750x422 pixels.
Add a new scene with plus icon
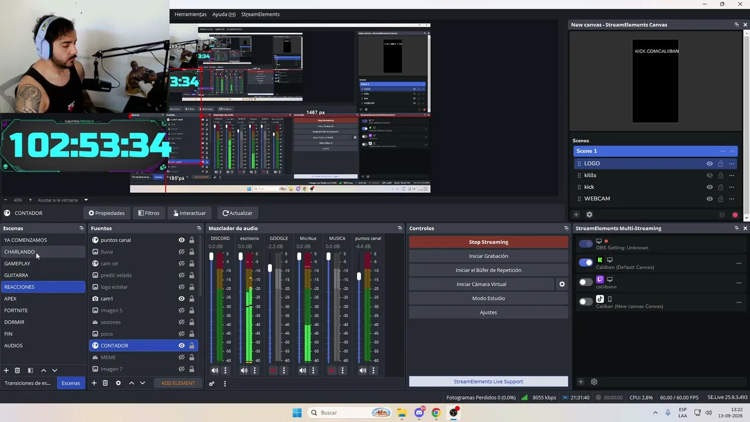click(6, 370)
